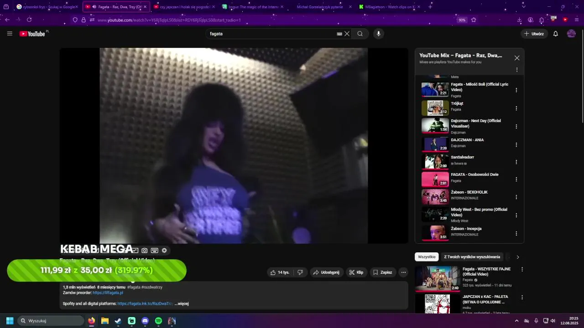Click the Klip button
This screenshot has height=328, width=584.
[356, 272]
